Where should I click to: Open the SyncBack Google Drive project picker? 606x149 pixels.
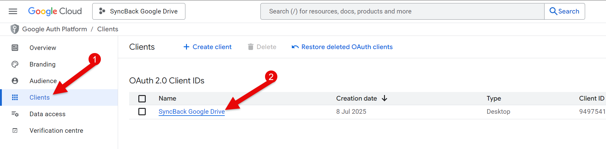139,11
